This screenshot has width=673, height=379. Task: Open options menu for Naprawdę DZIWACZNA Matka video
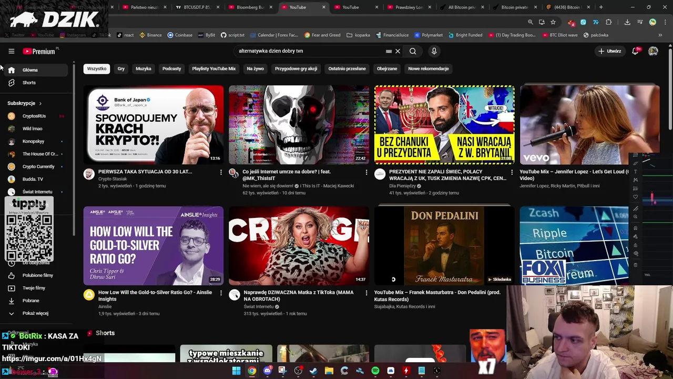point(366,293)
